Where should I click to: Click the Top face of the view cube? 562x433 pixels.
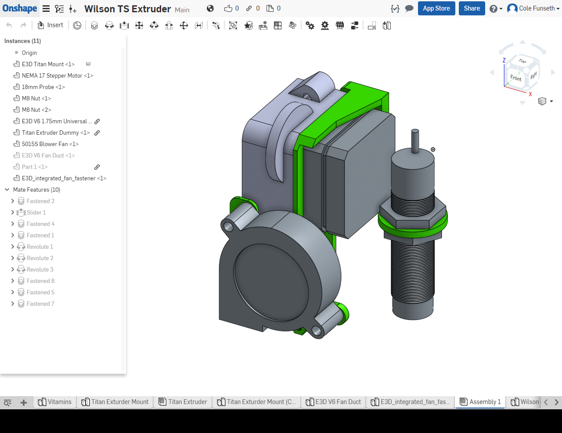pyautogui.click(x=522, y=61)
